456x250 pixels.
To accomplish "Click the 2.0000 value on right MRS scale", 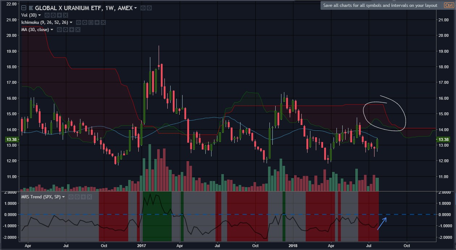I will tap(445, 192).
